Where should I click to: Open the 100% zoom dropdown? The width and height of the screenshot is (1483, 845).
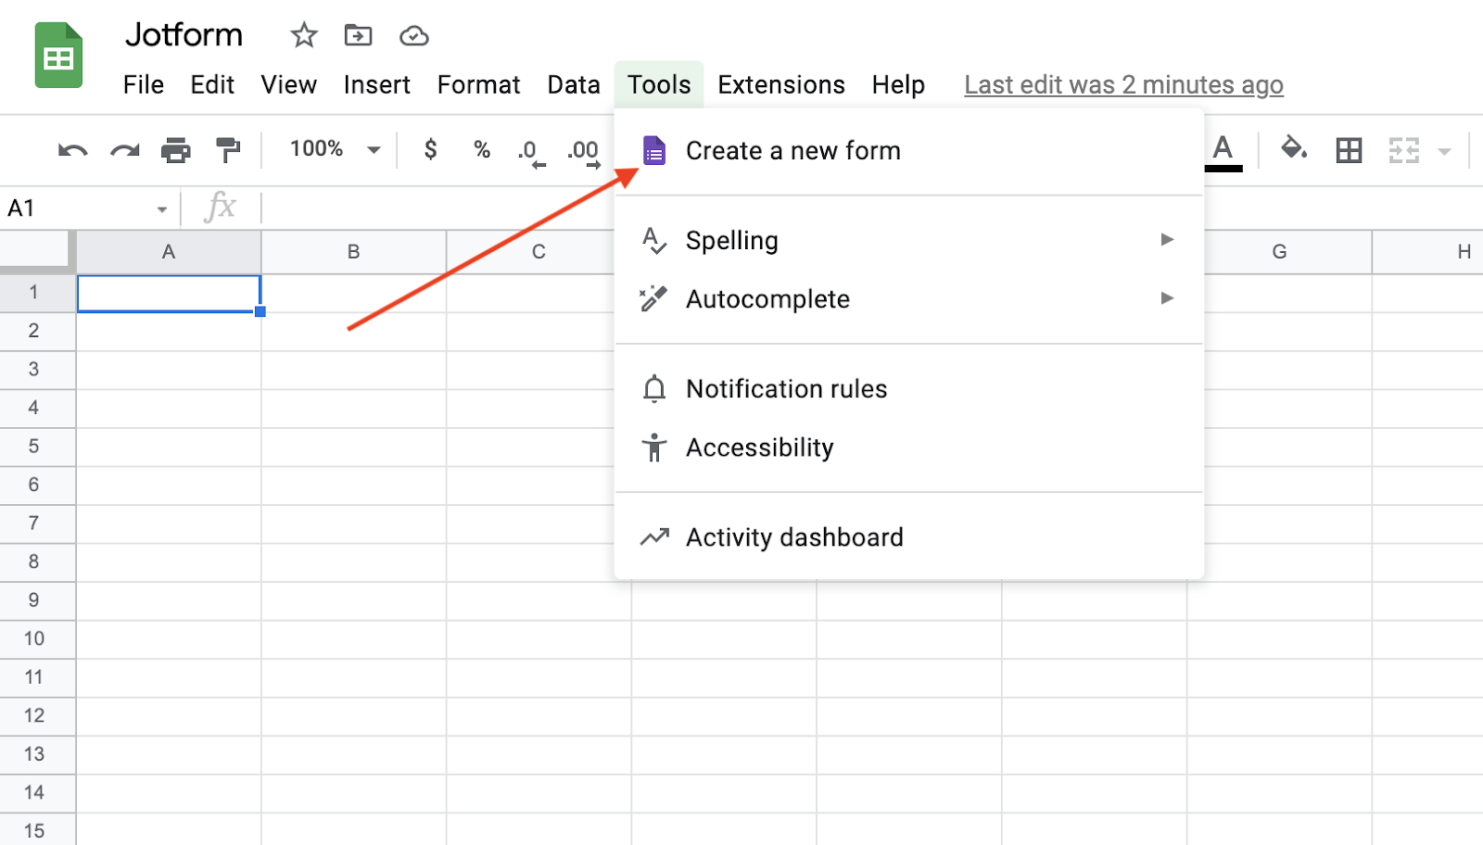point(334,149)
